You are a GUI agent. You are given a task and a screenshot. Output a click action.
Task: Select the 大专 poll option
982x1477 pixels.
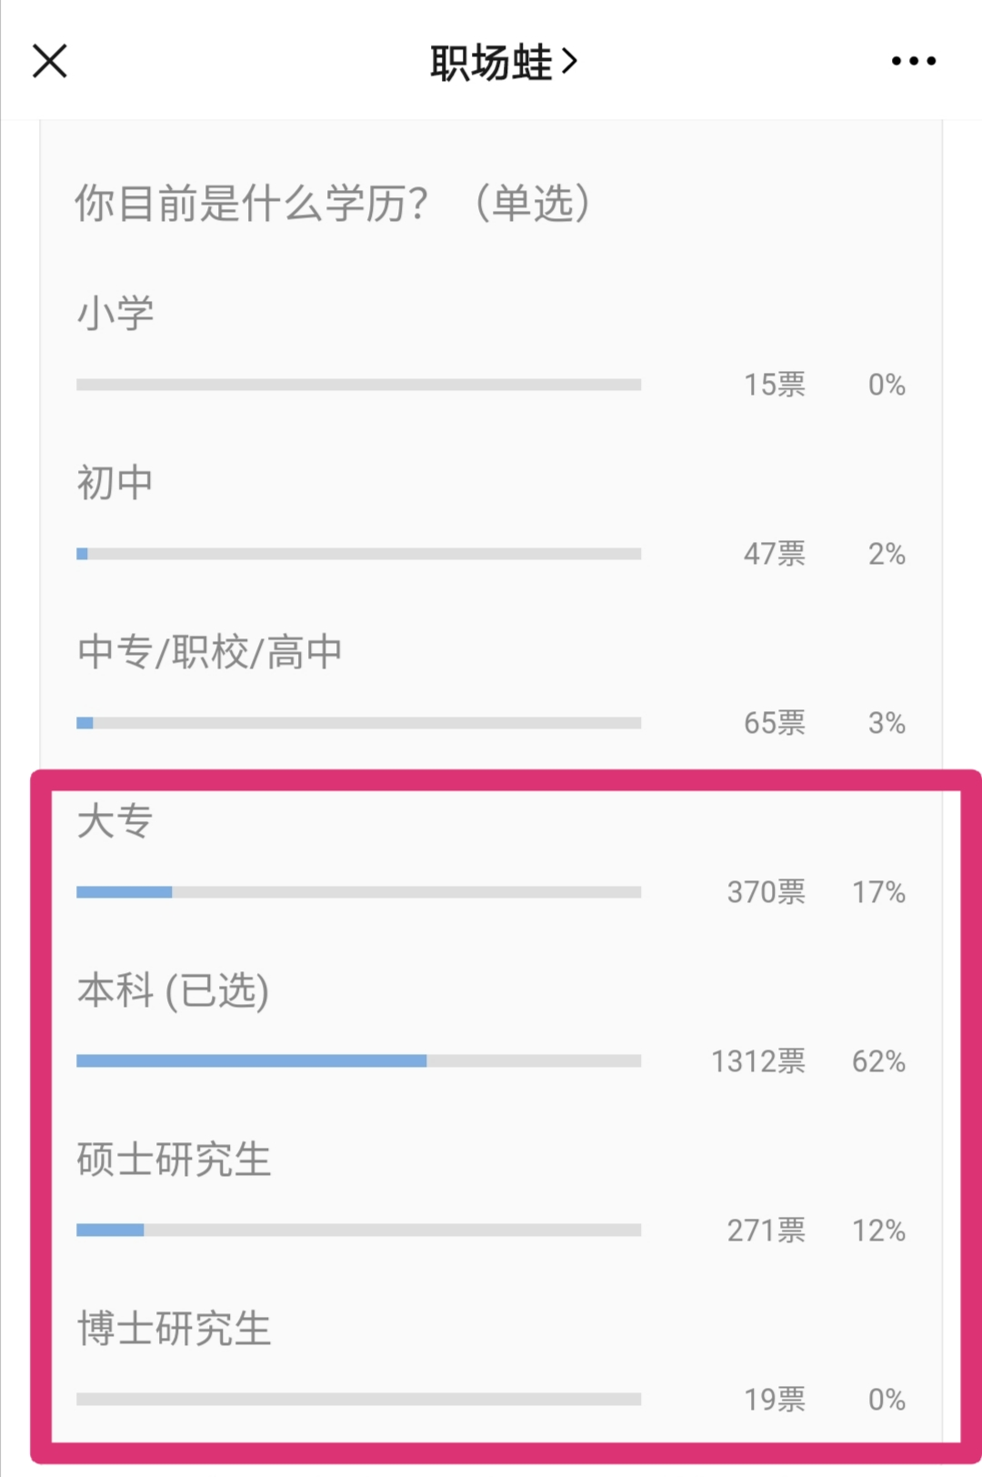(115, 821)
